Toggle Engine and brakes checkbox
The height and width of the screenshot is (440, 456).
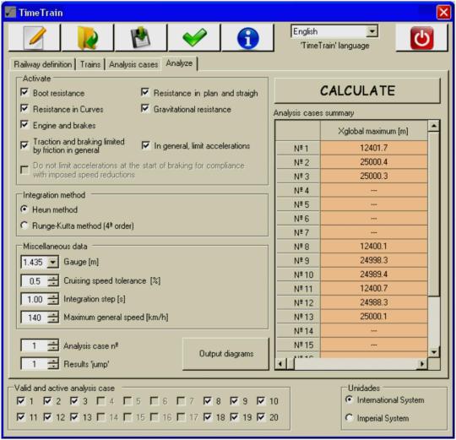point(24,125)
